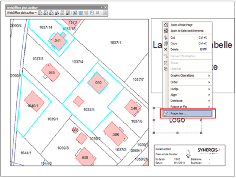Click the help icon at the toolbar's right end
This screenshot has height=178, width=236.
tap(105, 13)
